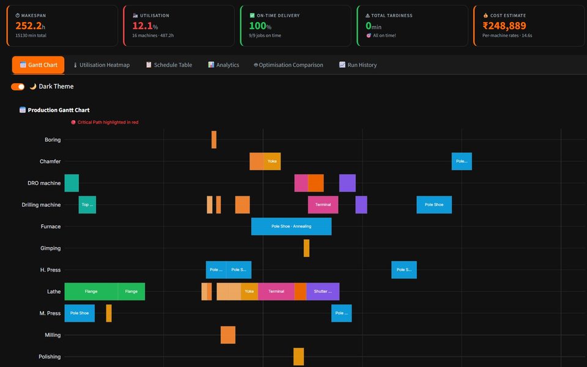Open the Schedule Table tab
Viewport: 587px width, 367px height.
pos(169,65)
